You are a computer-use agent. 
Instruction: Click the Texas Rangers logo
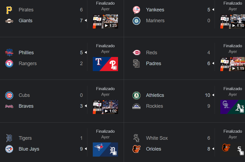coord(9,63)
